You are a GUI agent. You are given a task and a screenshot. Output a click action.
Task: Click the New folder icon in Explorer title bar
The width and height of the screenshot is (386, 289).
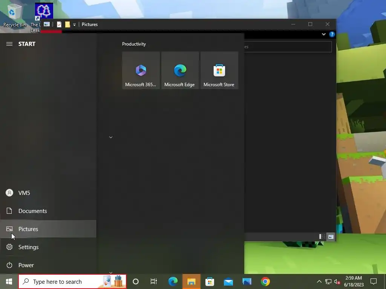[67, 24]
